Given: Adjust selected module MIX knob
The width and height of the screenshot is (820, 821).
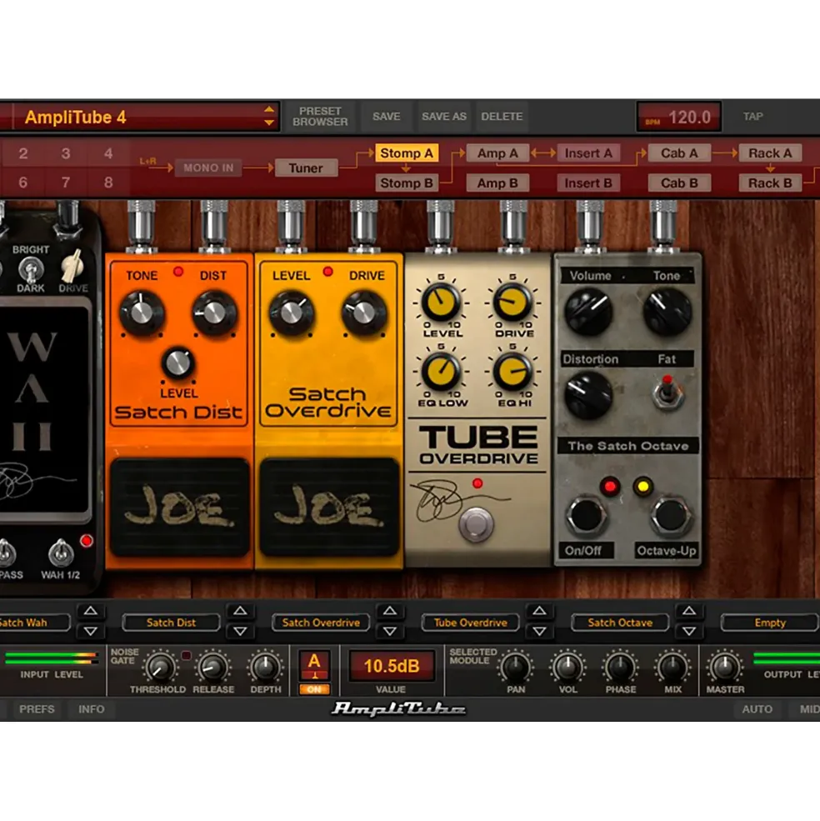Looking at the screenshot, I should (x=672, y=667).
